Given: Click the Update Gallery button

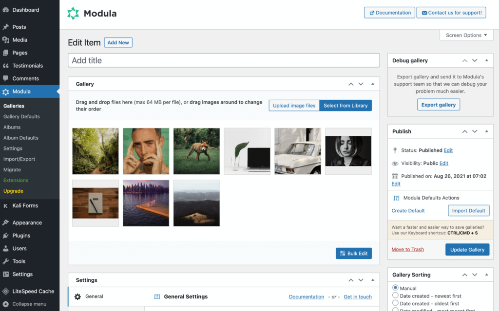Looking at the screenshot, I should click(x=467, y=249).
